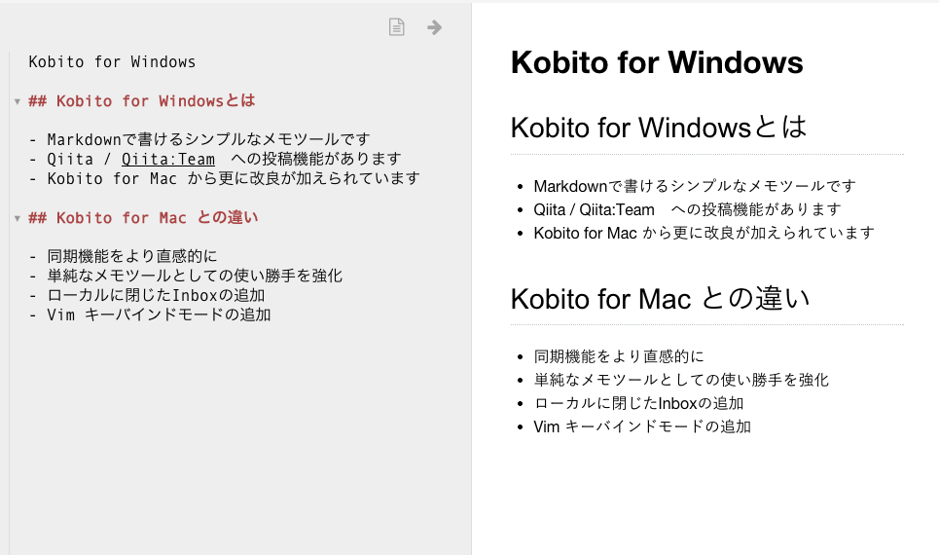Click the red "## Kobito for Windowsとは" heading in the editor

click(142, 100)
